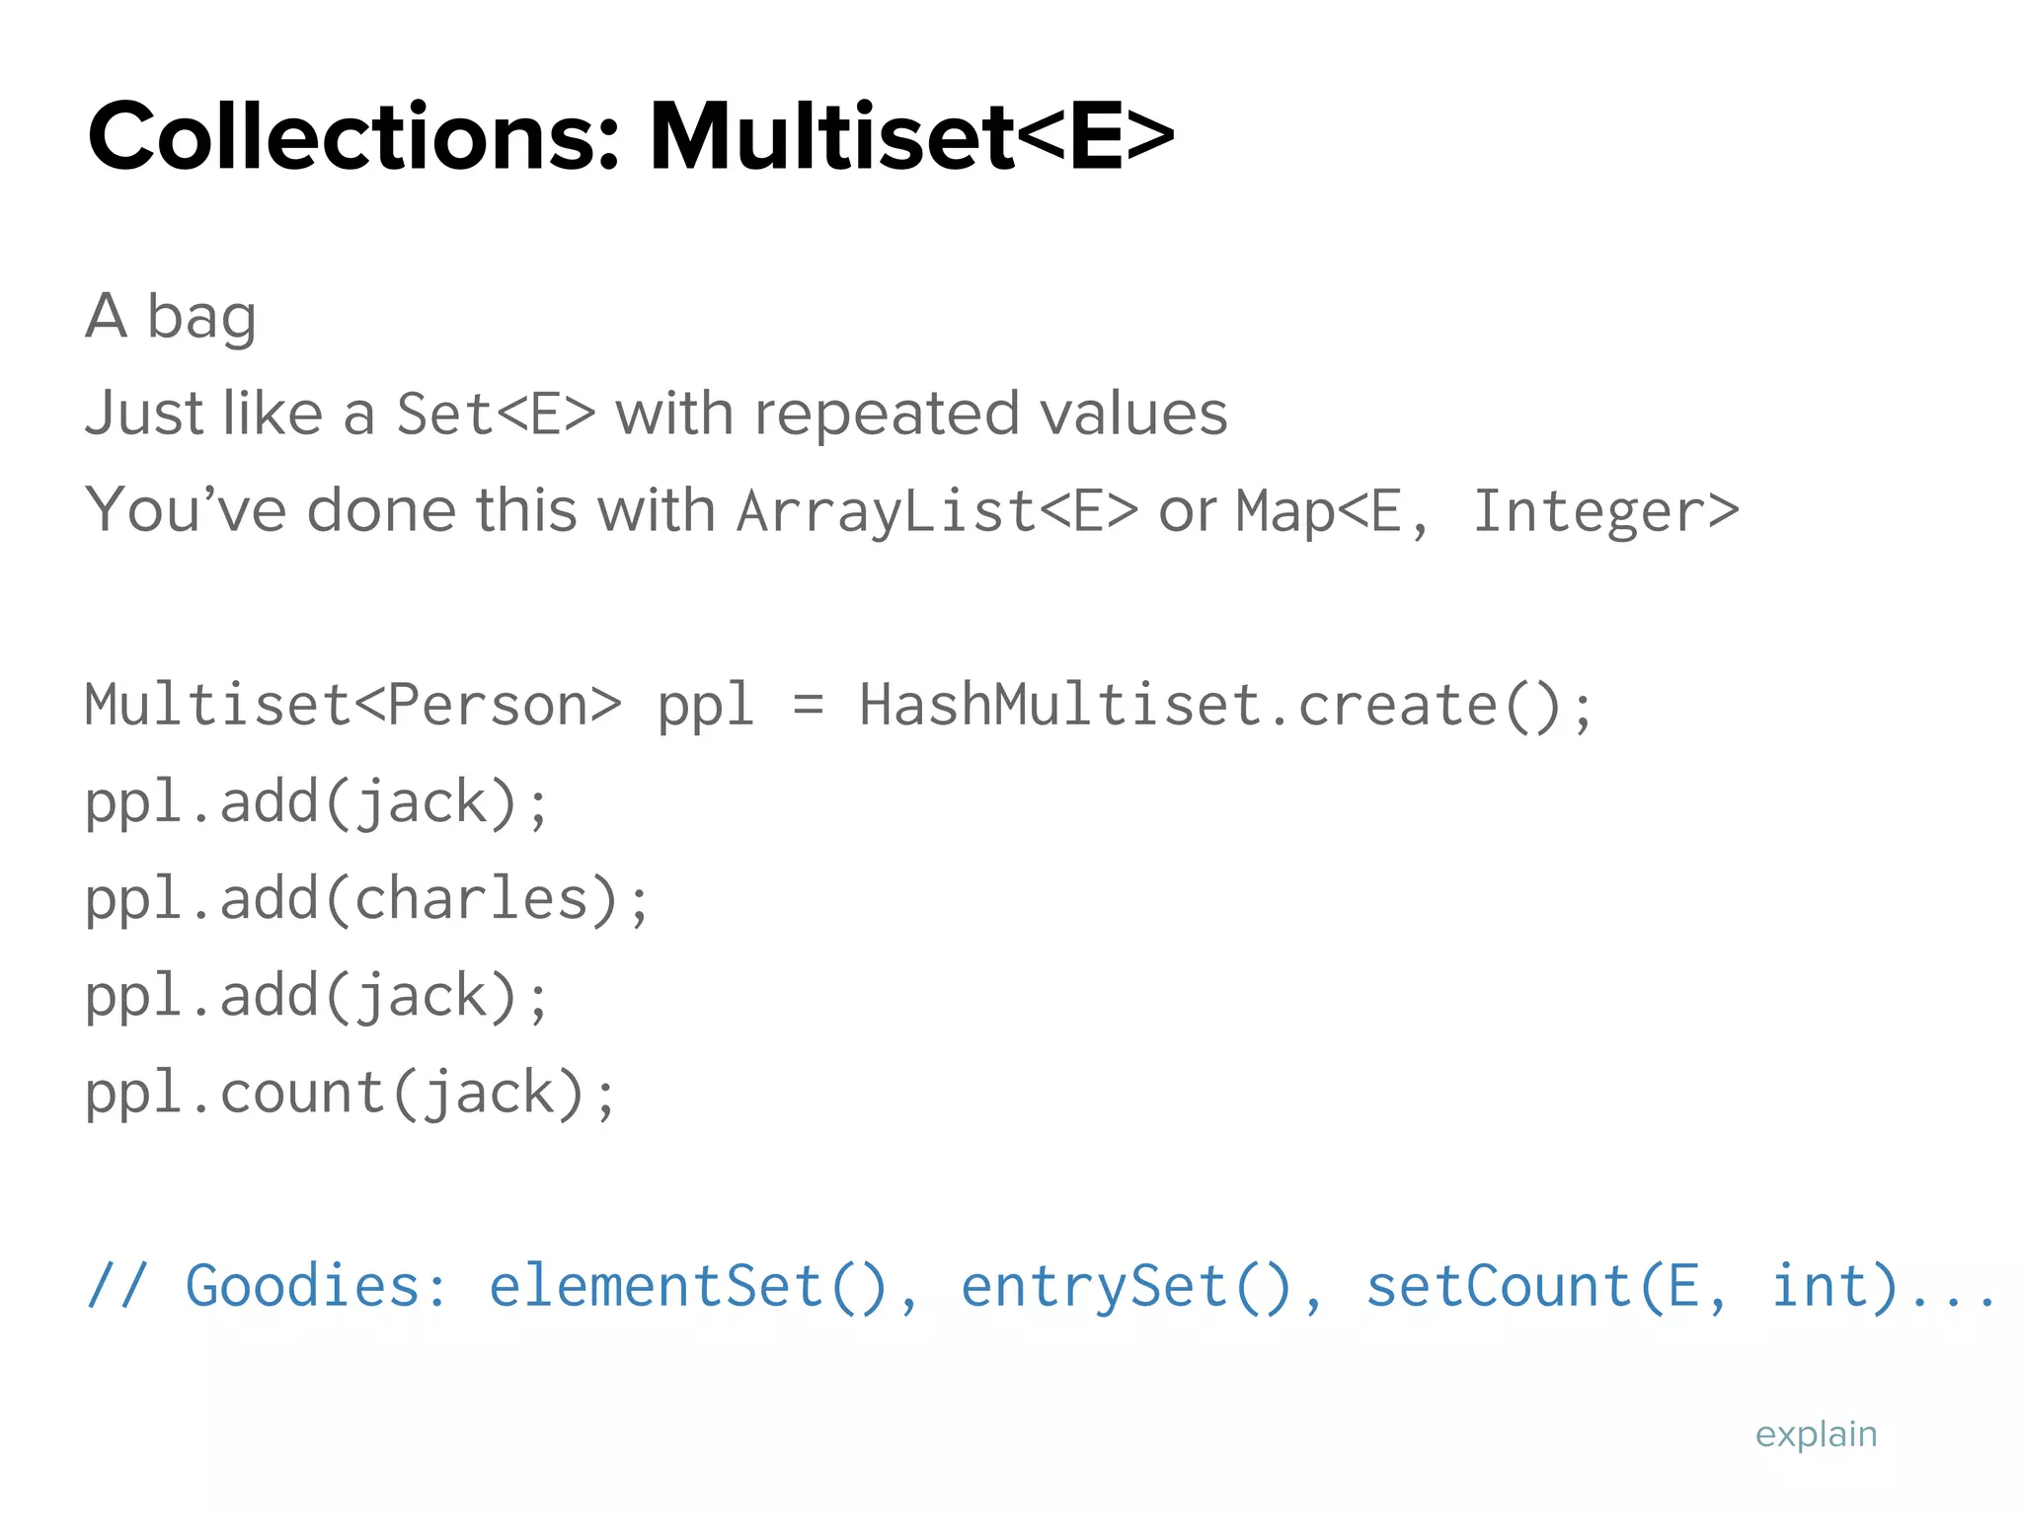Click "HashMultiset.create();" in the code
2022x1516 pixels.
(1225, 706)
